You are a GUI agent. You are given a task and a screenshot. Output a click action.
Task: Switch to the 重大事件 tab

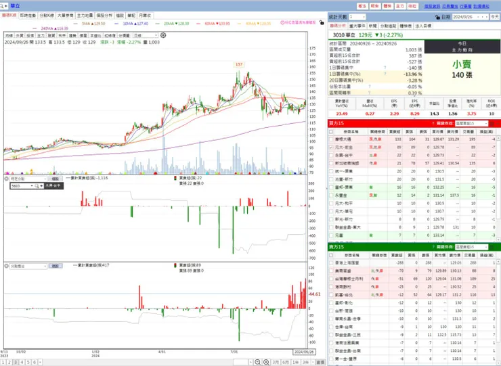click(357, 26)
